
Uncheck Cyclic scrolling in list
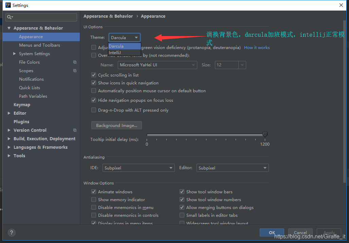click(94, 75)
